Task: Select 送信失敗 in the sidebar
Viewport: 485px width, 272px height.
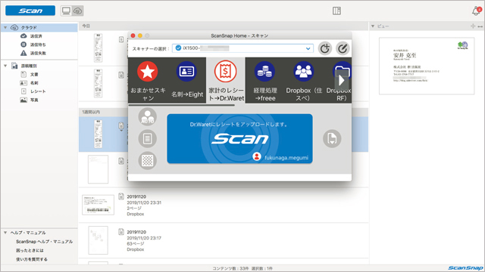Action: (39, 53)
